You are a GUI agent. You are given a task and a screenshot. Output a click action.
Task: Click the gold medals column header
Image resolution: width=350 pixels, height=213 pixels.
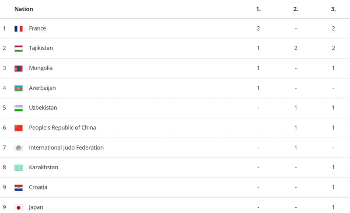pyautogui.click(x=258, y=9)
